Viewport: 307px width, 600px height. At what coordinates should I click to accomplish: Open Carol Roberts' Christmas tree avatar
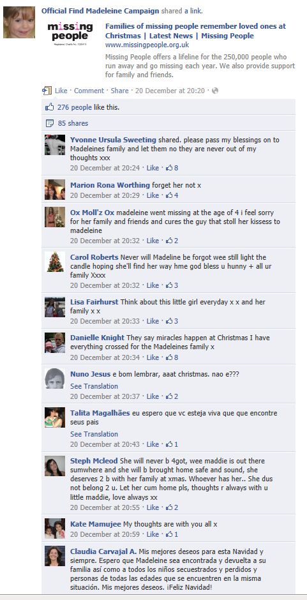click(55, 262)
